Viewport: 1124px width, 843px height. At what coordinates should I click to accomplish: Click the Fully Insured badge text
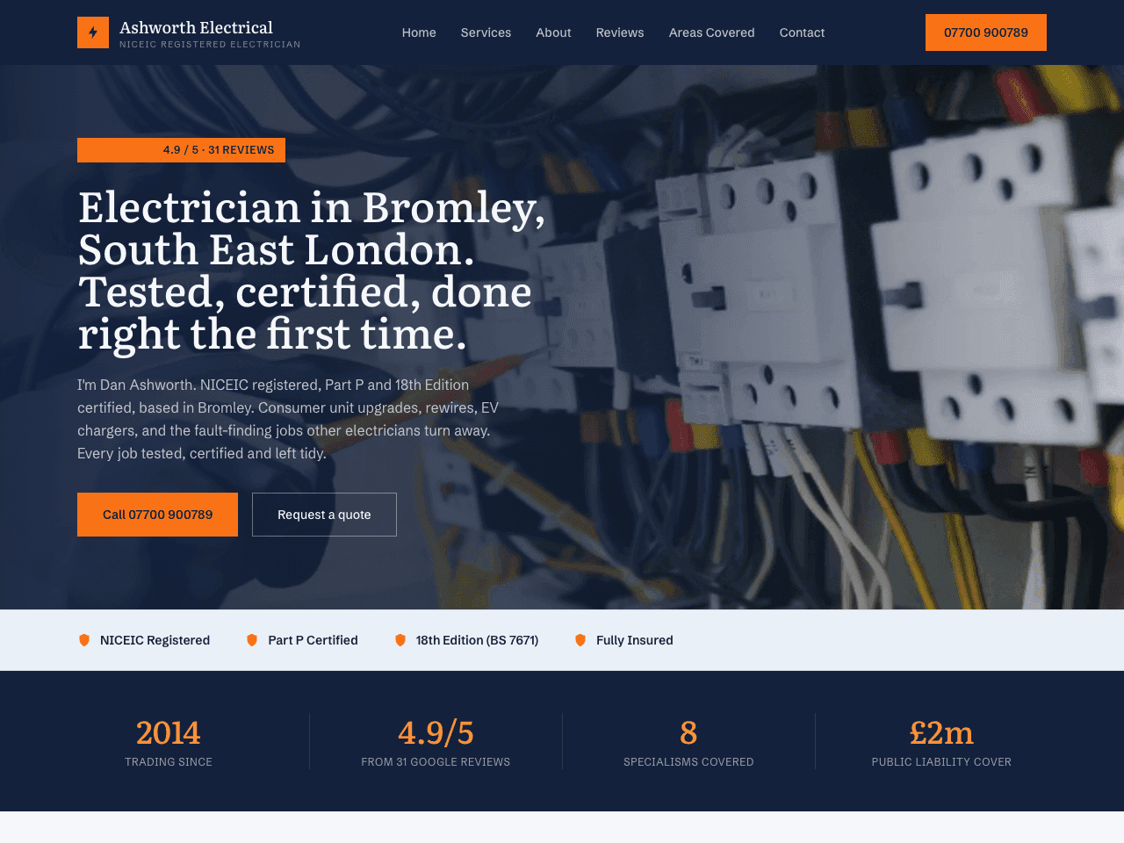point(634,640)
